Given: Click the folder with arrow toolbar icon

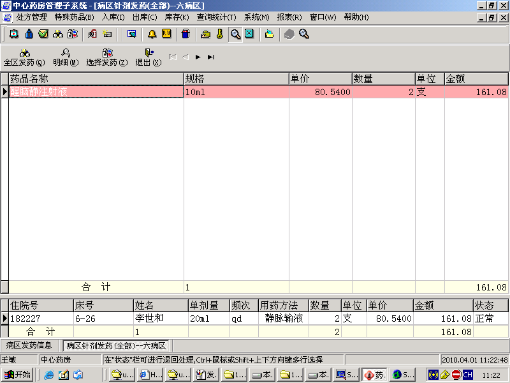Looking at the screenshot, I should point(269,34).
